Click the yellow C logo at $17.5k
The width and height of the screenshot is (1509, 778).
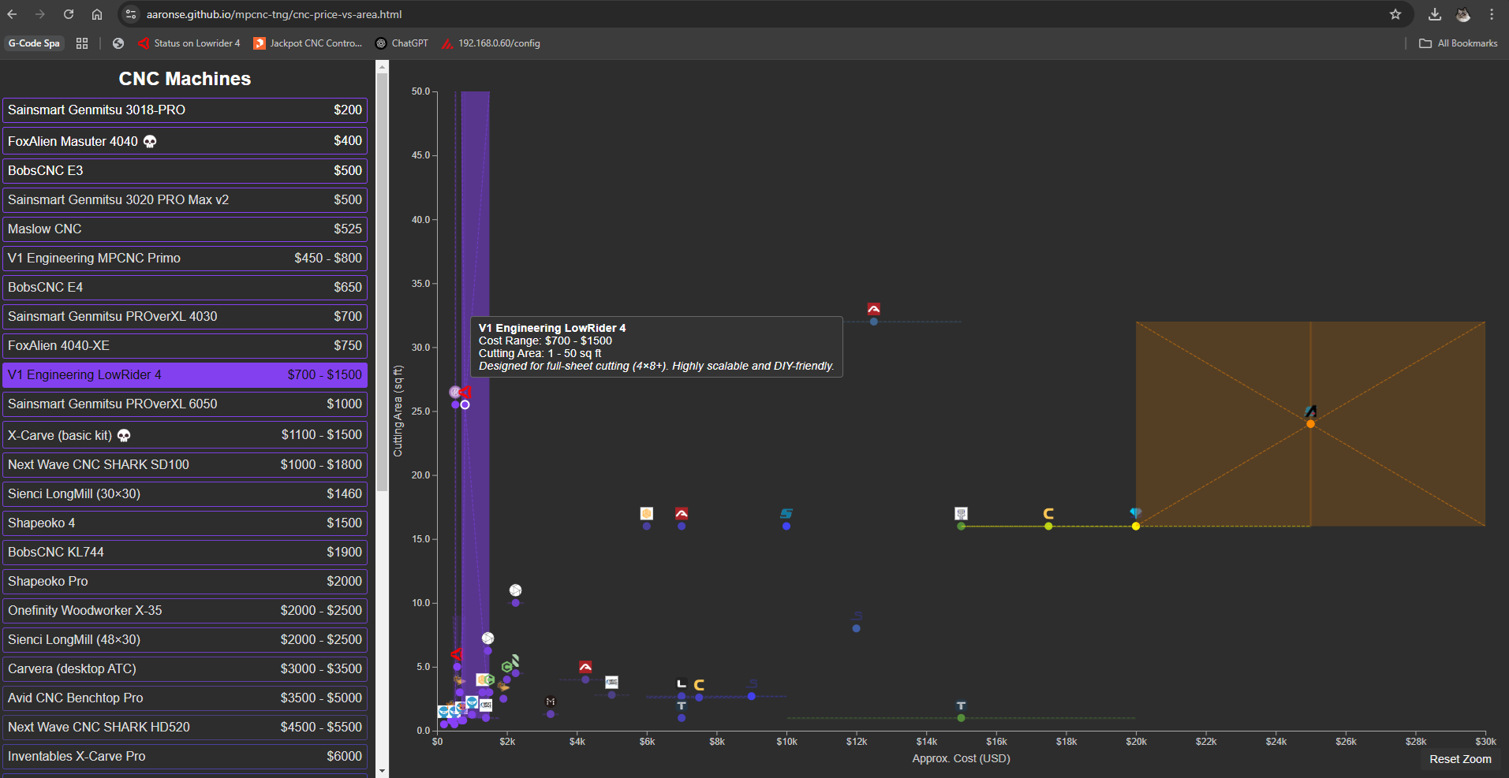(1048, 513)
